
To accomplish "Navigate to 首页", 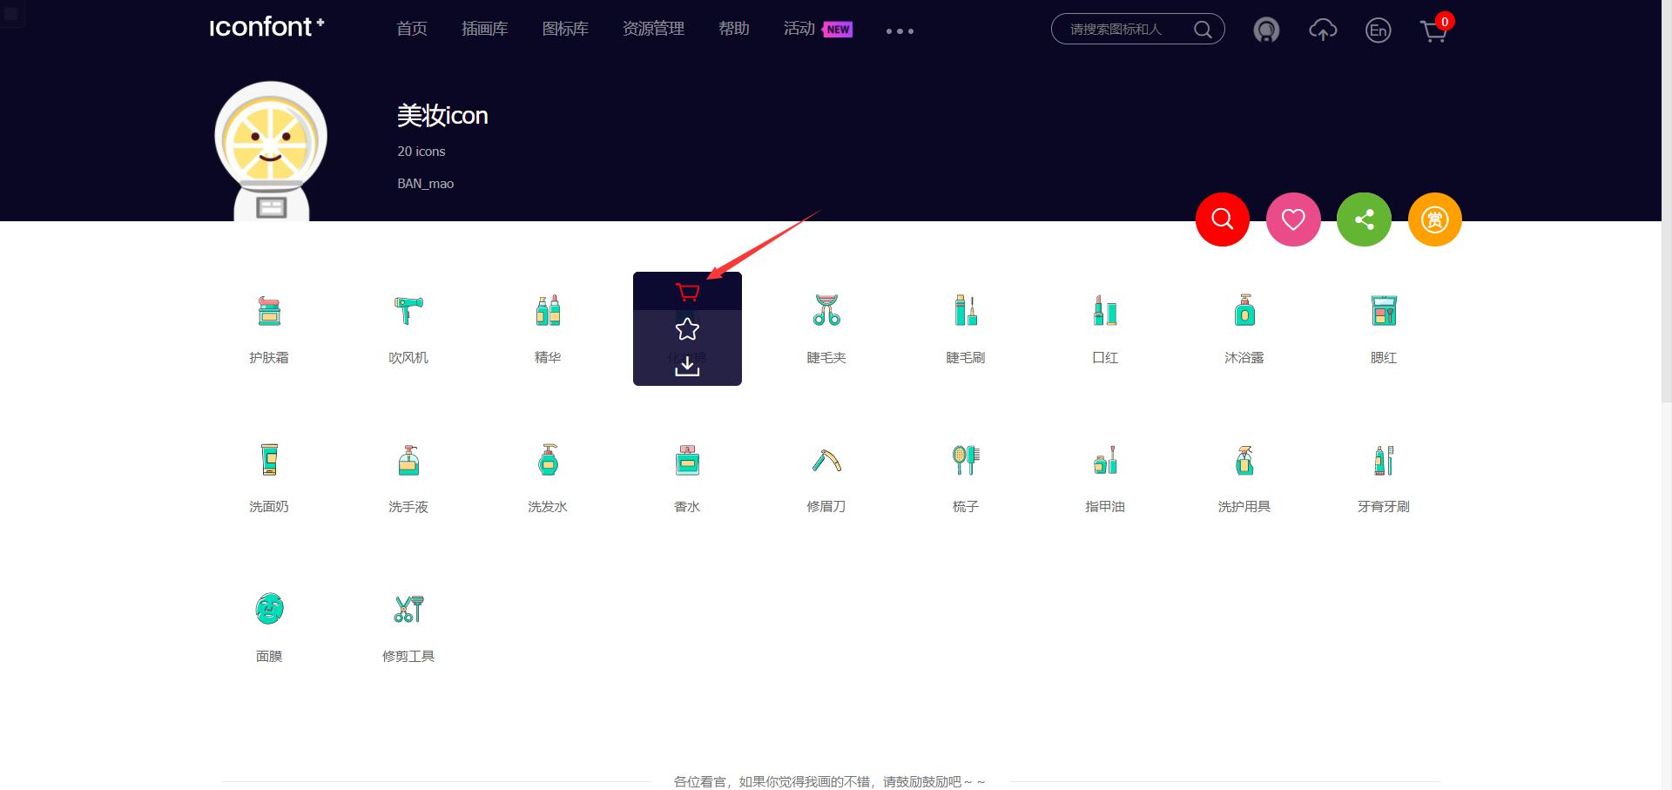I will (411, 29).
